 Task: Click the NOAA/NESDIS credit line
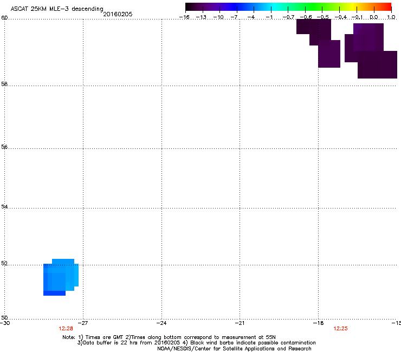pos(234,349)
